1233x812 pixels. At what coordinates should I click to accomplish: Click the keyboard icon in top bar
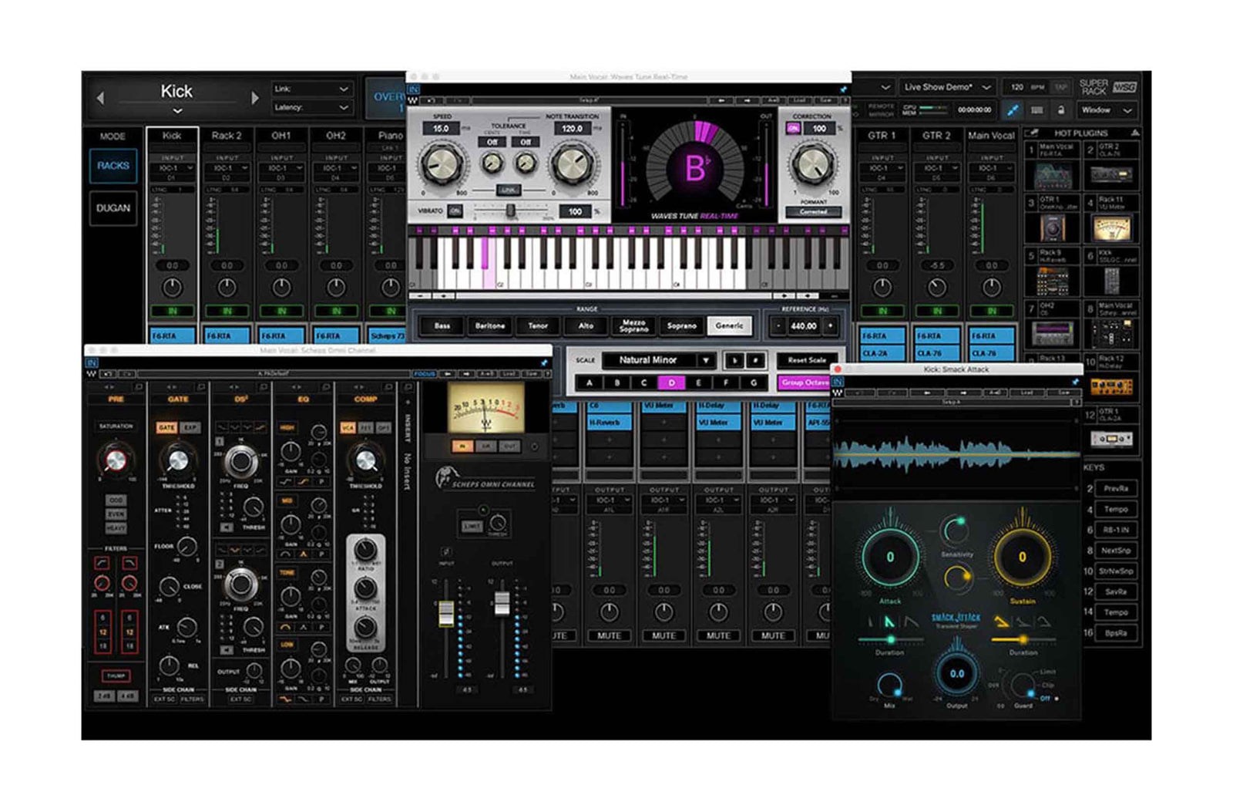1037,110
